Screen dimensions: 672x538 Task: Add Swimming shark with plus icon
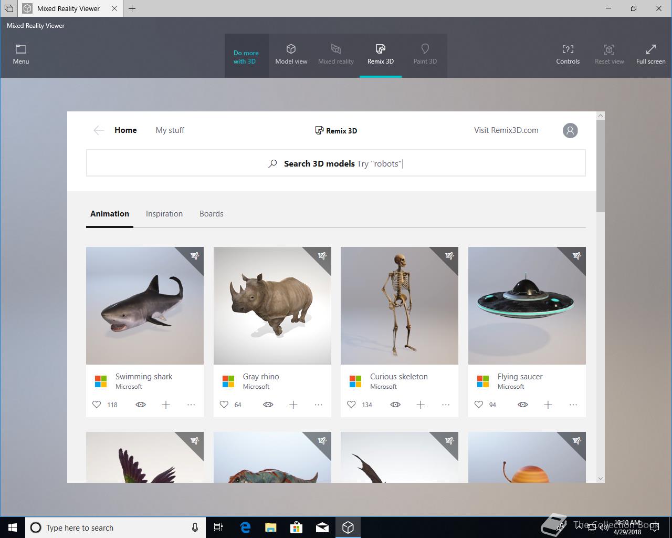[166, 405]
